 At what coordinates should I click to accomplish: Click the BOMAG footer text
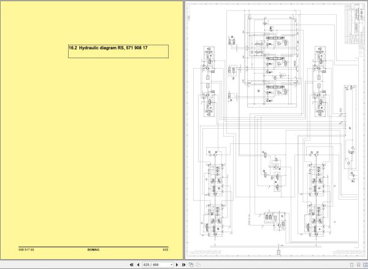(x=93, y=250)
